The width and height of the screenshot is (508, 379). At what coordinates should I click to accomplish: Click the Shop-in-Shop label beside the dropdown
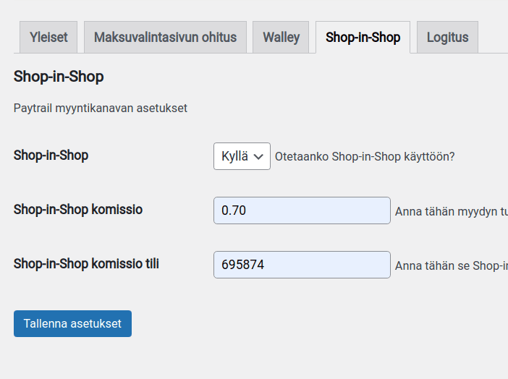(51, 155)
